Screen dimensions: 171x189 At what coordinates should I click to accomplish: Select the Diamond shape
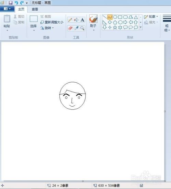(110, 22)
